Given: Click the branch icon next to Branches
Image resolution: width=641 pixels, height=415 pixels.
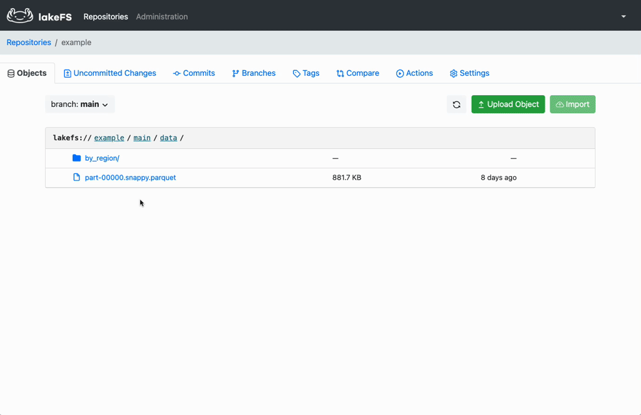Looking at the screenshot, I should (x=235, y=73).
